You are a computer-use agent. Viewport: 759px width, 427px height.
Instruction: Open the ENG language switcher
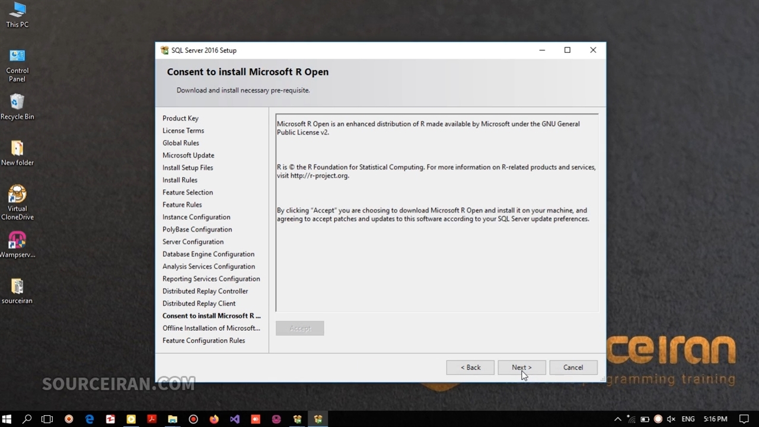click(688, 419)
